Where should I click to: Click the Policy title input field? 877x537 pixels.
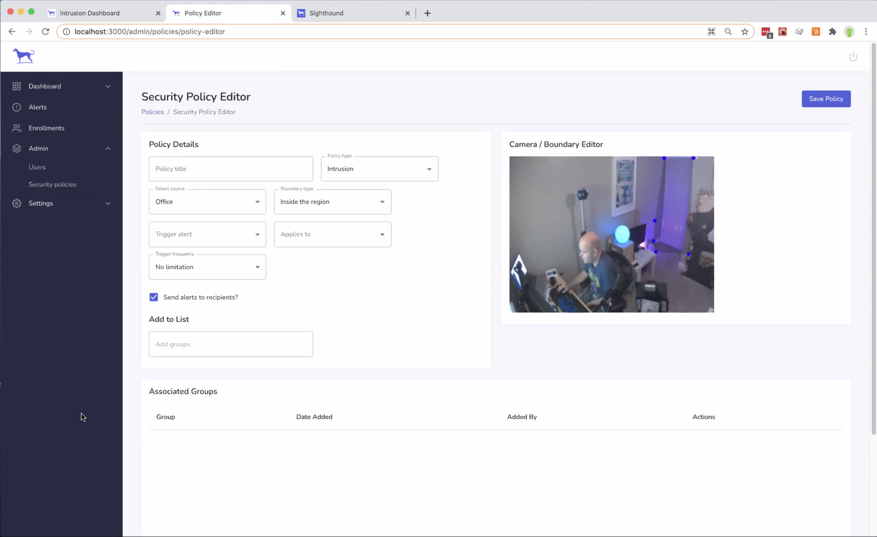coord(231,169)
